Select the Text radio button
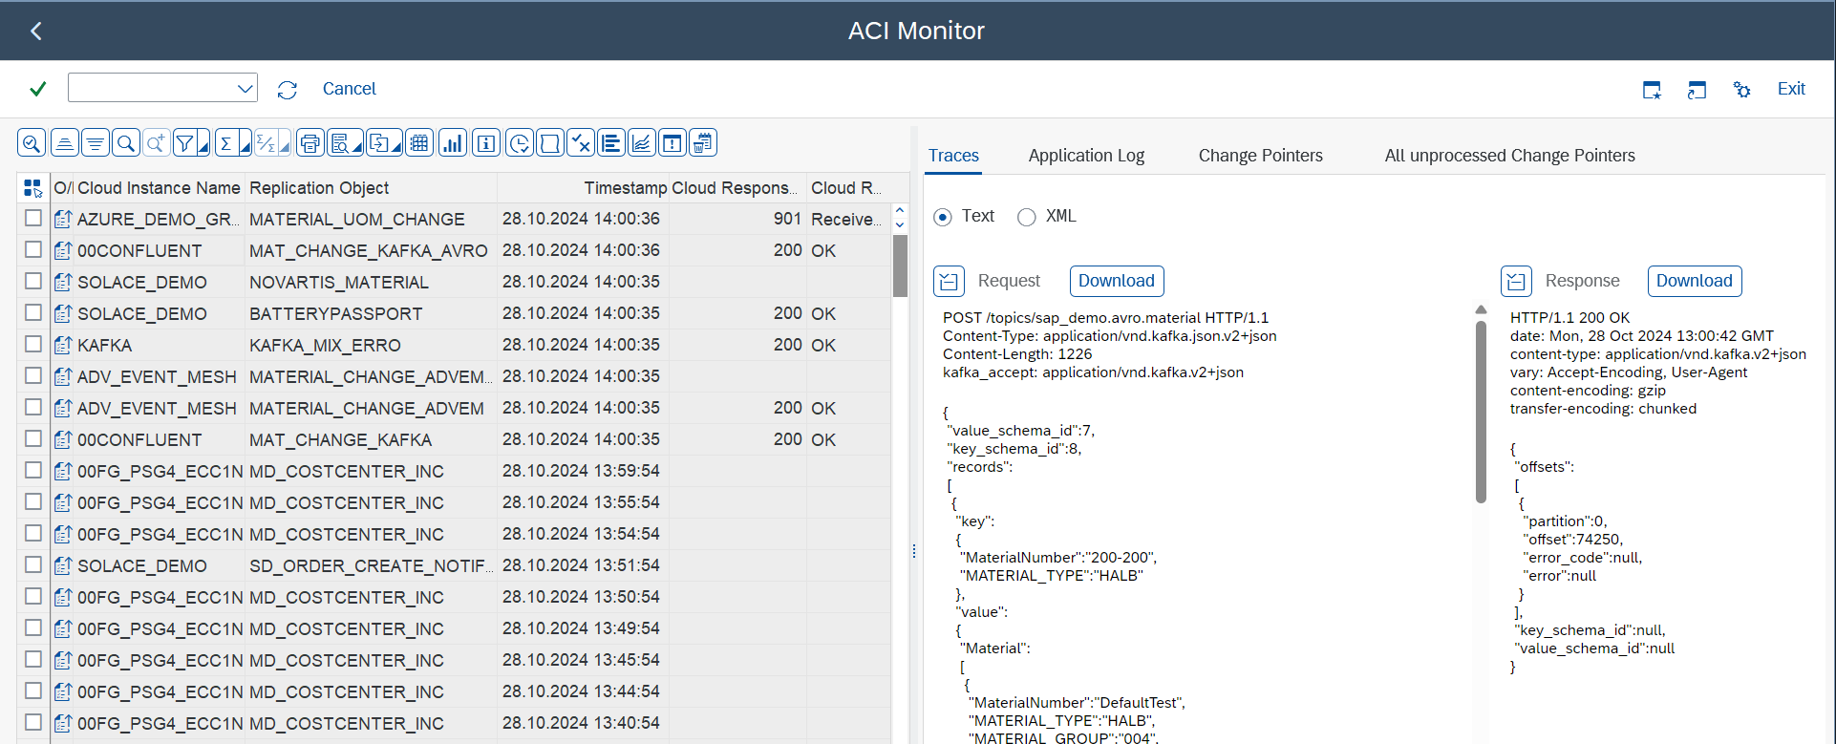 (x=943, y=217)
